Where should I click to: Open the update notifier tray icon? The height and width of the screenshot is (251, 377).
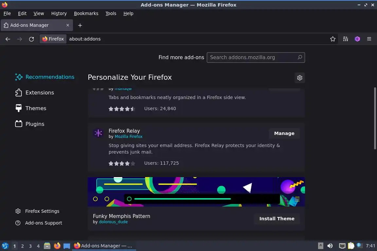coord(359,245)
